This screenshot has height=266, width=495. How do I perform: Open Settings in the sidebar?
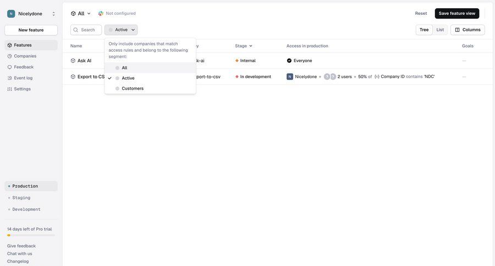click(31, 89)
